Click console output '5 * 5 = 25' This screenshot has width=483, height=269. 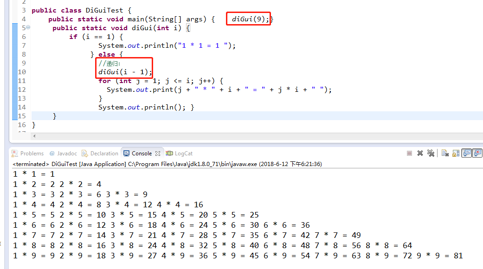click(236, 215)
